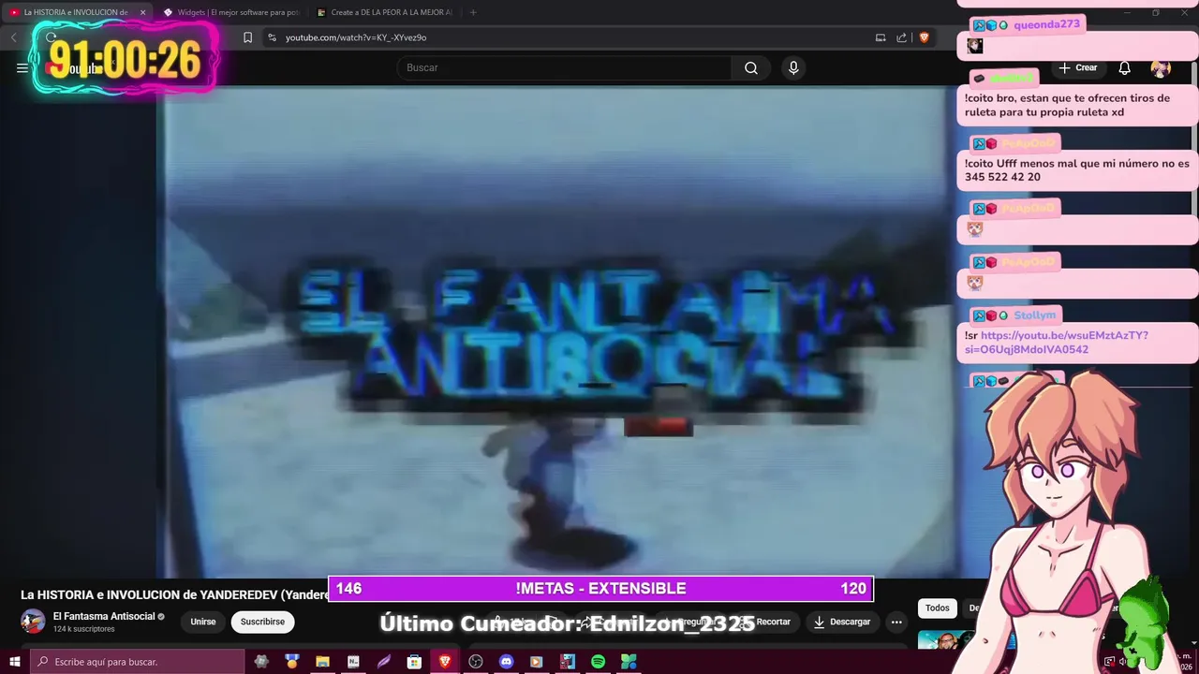Open OBS Studio from the taskbar
The image size is (1199, 674).
click(x=476, y=662)
